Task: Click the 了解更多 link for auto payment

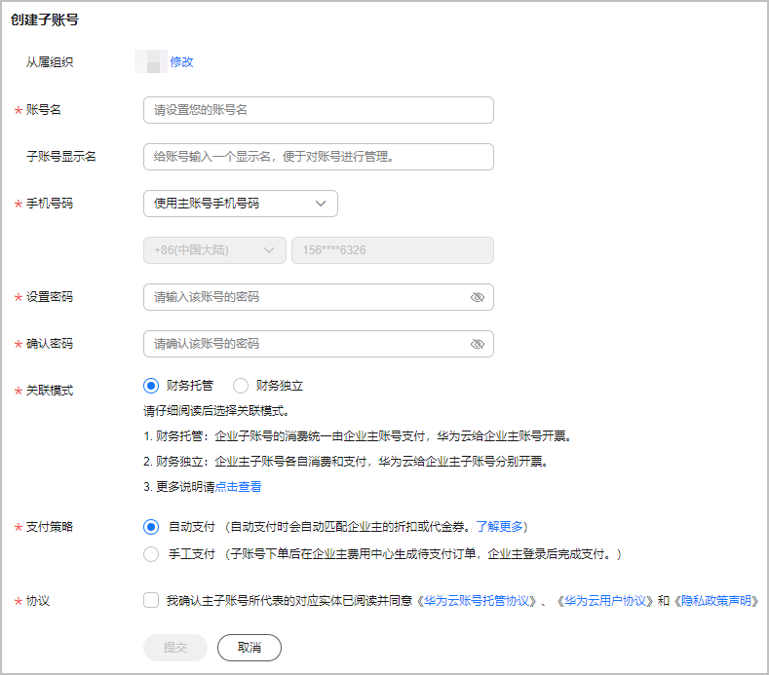Action: point(499,527)
